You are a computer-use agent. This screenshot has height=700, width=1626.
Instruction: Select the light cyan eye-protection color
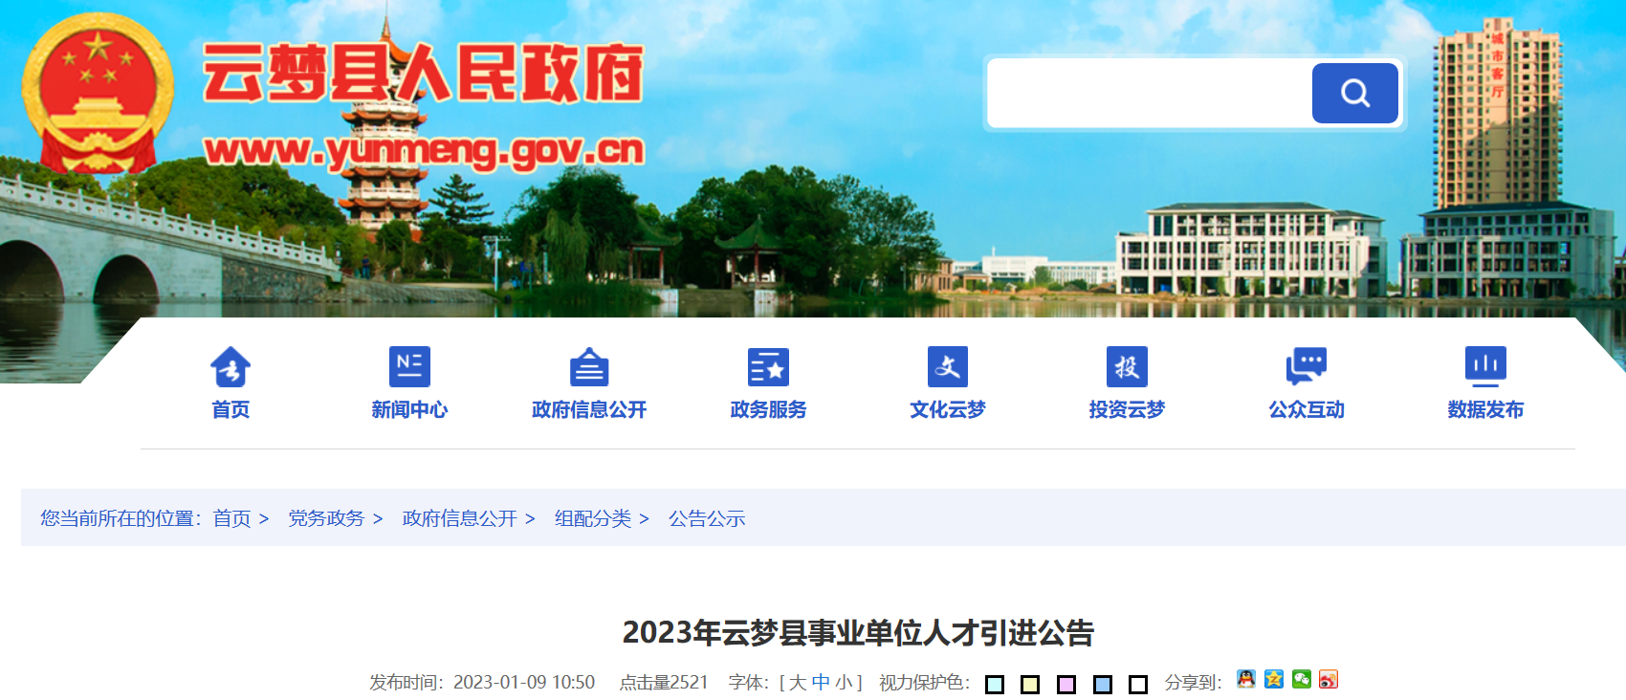(995, 685)
